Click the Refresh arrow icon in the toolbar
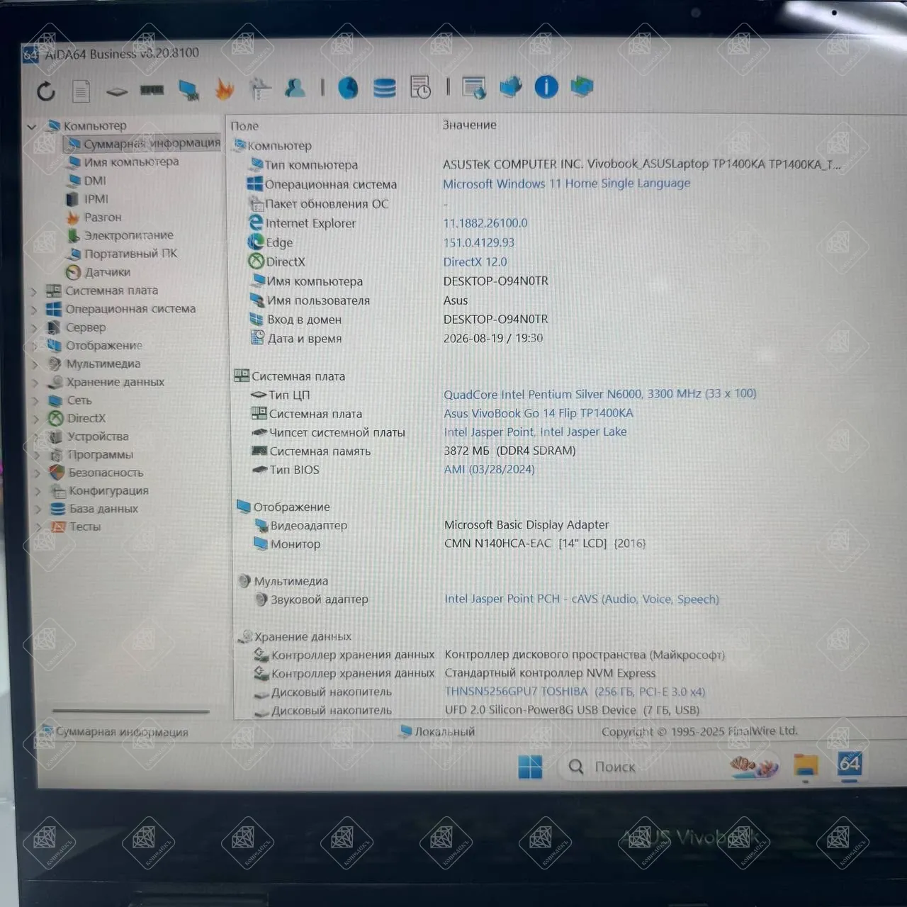 pos(46,91)
